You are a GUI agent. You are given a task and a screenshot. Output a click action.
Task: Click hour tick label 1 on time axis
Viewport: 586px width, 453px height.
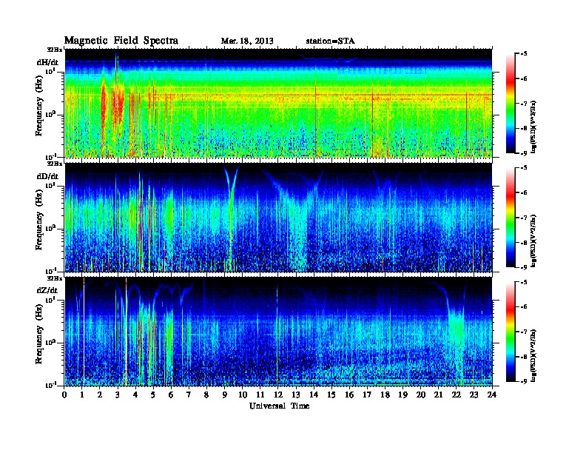coord(82,395)
